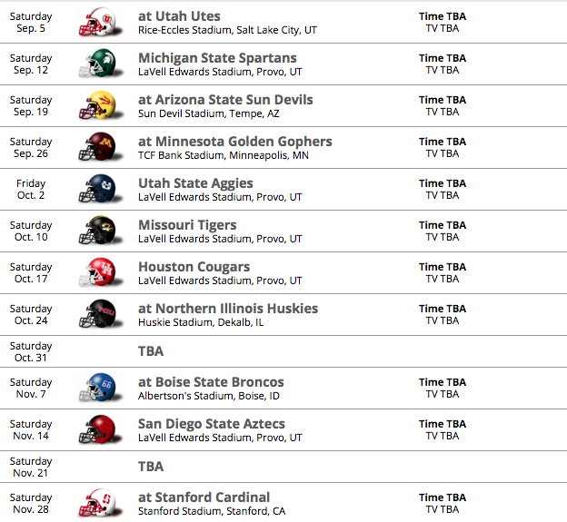This screenshot has height=522, width=567.
Task: Click the Arizona State Sun Devils helmet
Action: (96, 106)
